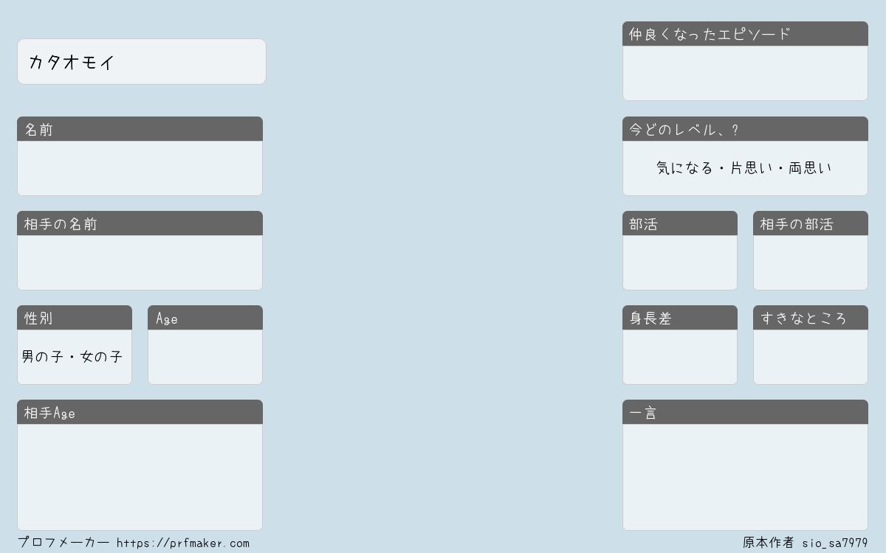This screenshot has height=553, width=886.
Task: Select the 名前 input field
Action: coord(140,168)
